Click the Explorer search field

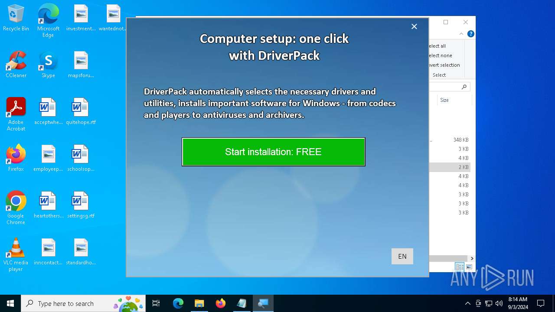[x=450, y=87]
